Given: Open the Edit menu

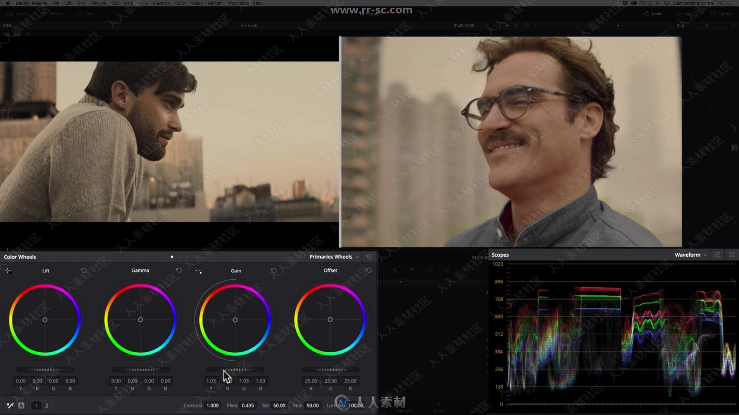Looking at the screenshot, I should (x=68, y=3).
